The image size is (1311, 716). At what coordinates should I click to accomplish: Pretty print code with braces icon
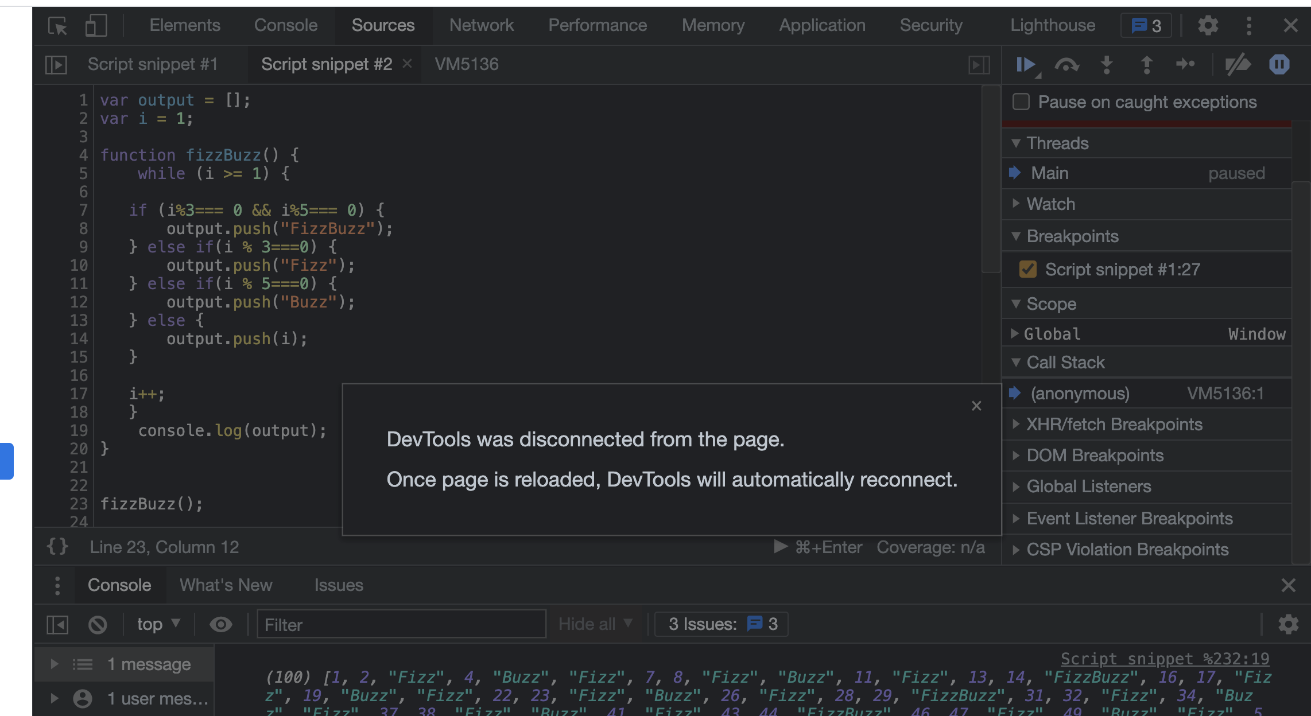[x=57, y=547]
